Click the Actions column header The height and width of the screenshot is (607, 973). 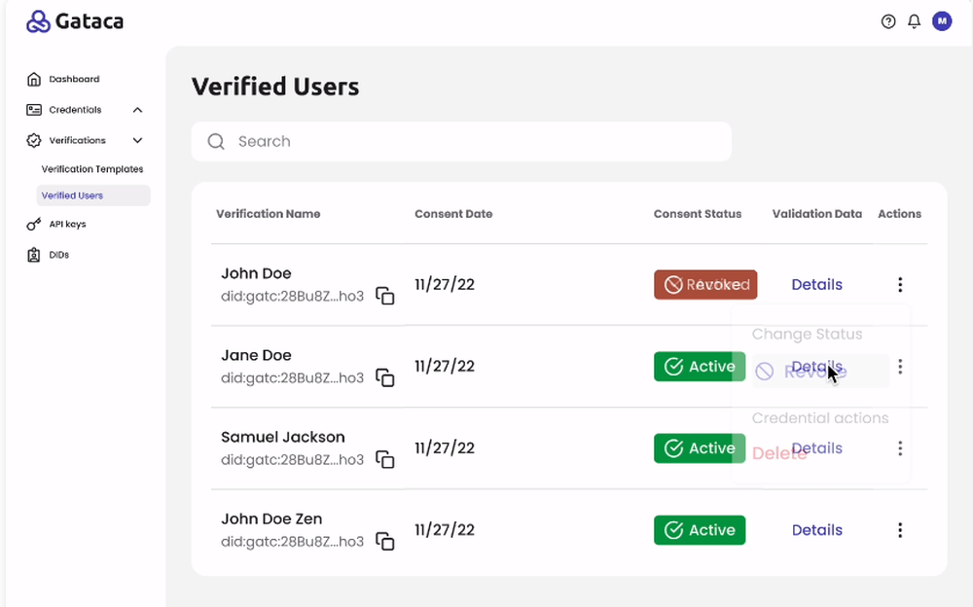coord(899,213)
